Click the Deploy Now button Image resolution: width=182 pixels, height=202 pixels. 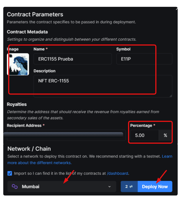coord(155,186)
